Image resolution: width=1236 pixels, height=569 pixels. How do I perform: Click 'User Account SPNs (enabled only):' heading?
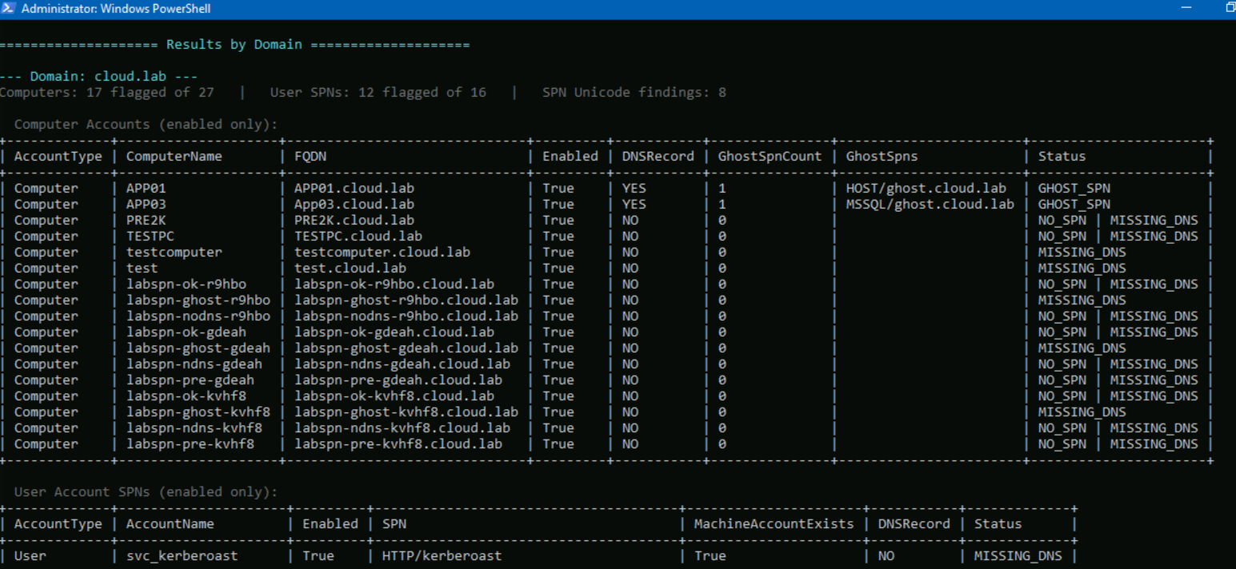(146, 492)
